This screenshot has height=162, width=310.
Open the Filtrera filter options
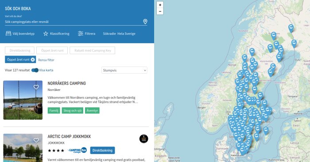87,34
